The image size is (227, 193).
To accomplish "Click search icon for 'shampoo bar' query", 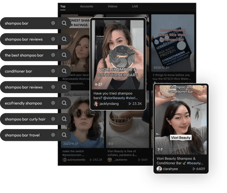I will click(64, 23).
